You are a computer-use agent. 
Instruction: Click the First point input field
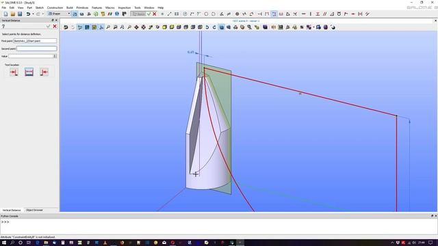35,41
